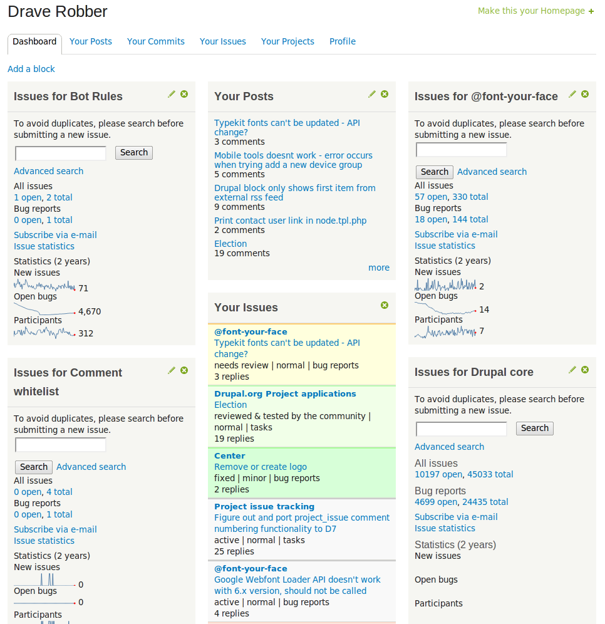Subscribe via e-mail to Bot Rules issues
Image resolution: width=605 pixels, height=624 pixels.
pyautogui.click(x=55, y=235)
